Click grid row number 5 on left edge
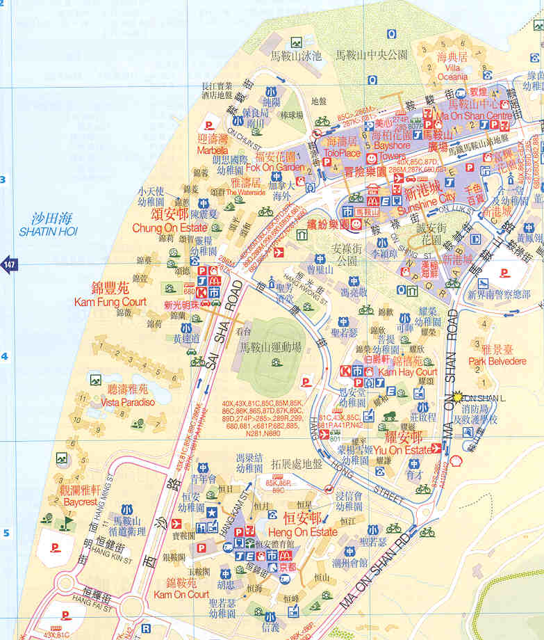The width and height of the screenshot is (544, 640). coord(6,533)
